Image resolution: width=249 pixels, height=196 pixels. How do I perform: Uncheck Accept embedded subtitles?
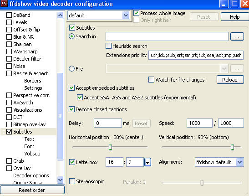(71, 88)
